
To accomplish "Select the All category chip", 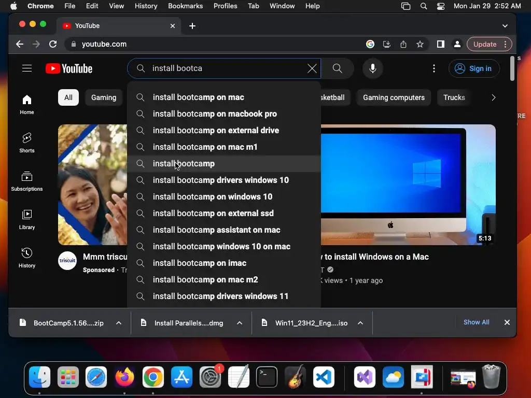I will pos(68,97).
